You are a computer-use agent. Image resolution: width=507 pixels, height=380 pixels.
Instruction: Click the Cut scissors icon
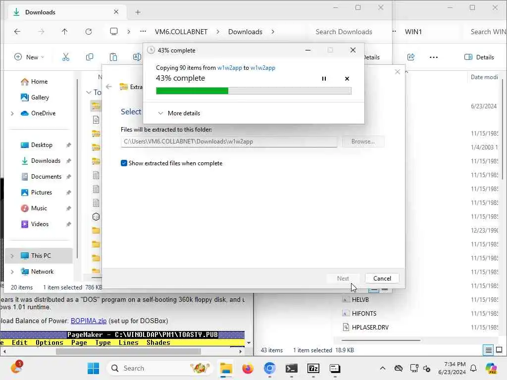tap(66, 57)
